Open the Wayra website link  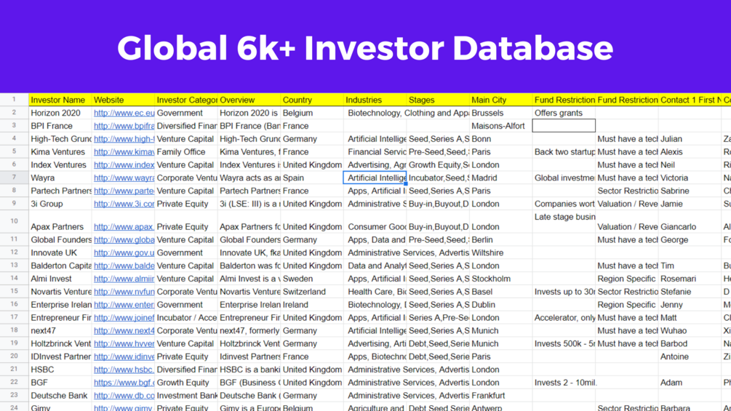(124, 178)
